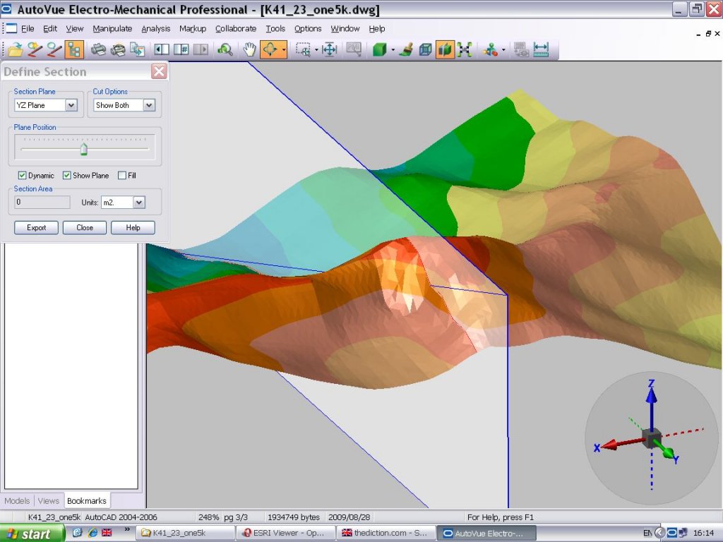723x542 pixels.
Task: Uncheck the Dynamic checkbox
Action: (23, 175)
